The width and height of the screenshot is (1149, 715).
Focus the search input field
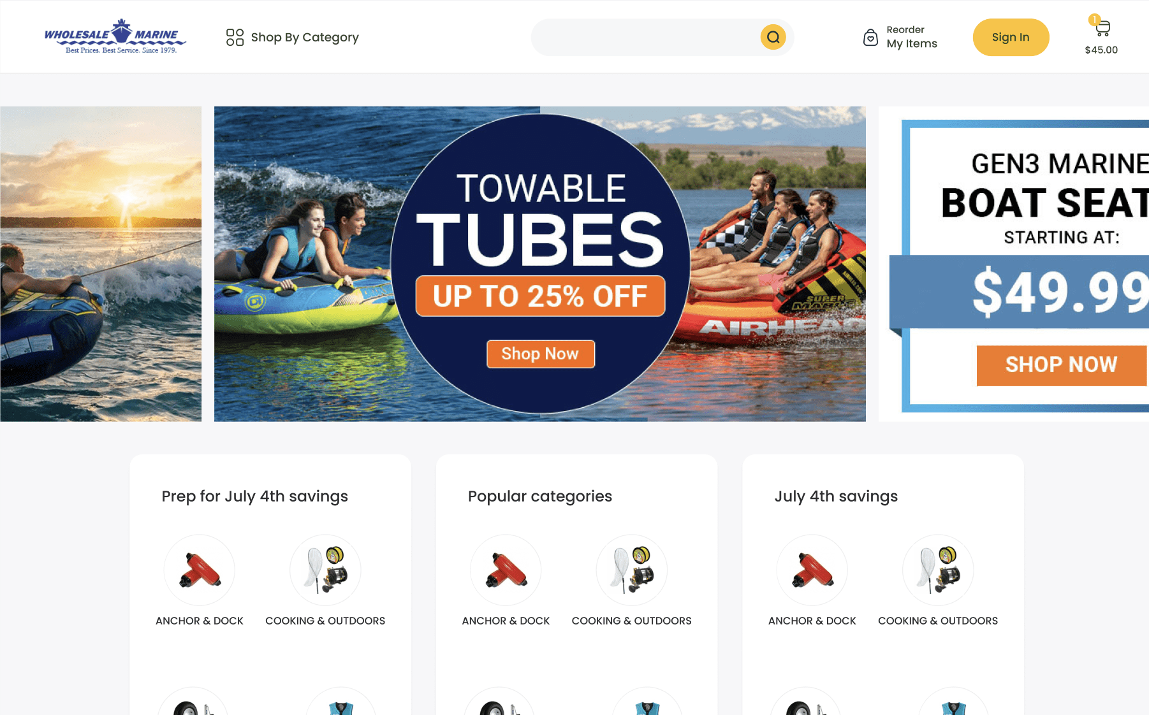point(646,37)
